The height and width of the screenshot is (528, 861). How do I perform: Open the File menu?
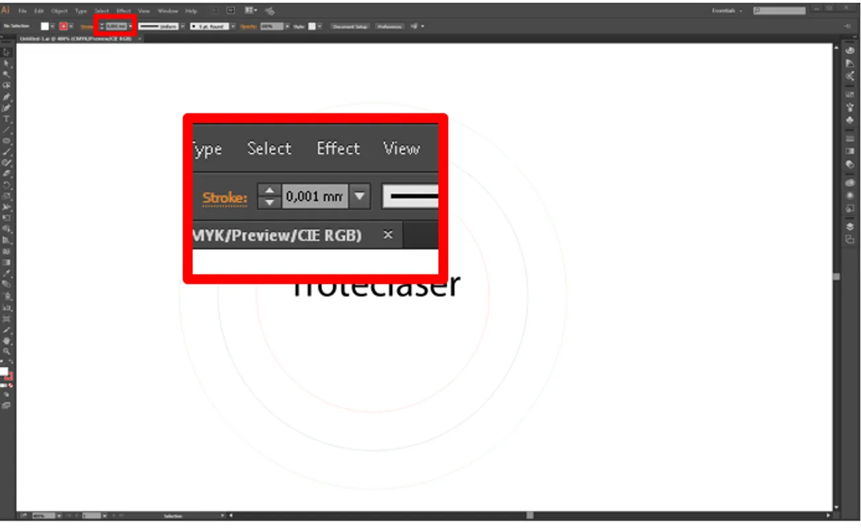(22, 11)
